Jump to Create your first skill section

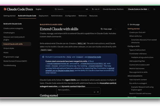[x=137, y=32]
